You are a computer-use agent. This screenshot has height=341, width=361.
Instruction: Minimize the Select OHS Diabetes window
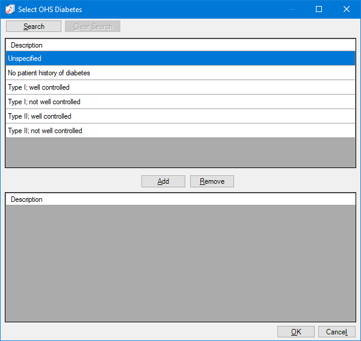click(292, 9)
